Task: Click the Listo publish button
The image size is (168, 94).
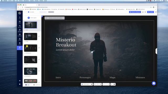Action: tap(150, 12)
